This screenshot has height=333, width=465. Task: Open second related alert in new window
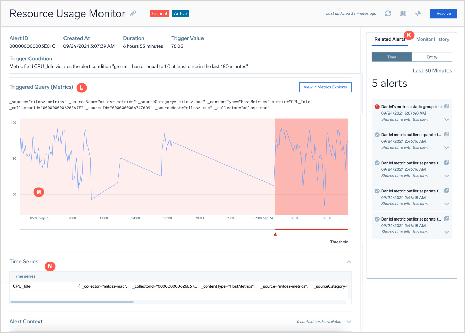pos(446,134)
